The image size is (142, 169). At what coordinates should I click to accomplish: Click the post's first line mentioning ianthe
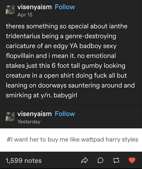coord(67,26)
